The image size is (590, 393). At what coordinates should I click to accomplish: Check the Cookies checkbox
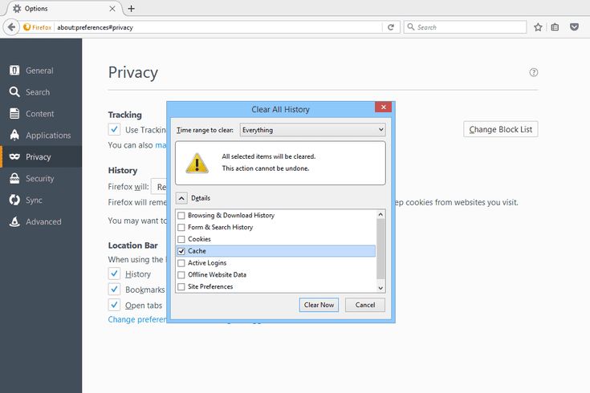pyautogui.click(x=181, y=239)
